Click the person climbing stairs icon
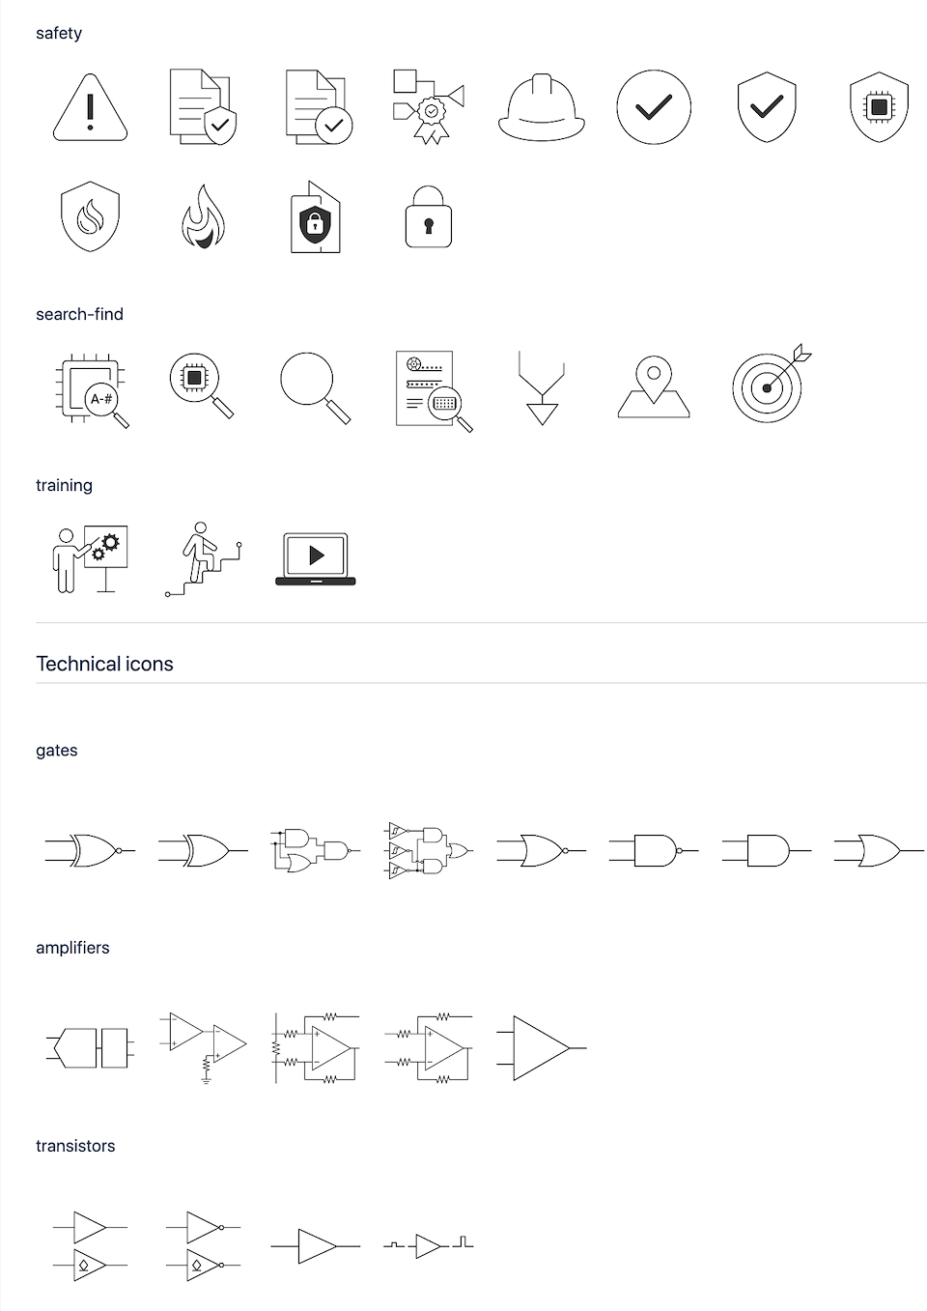Image resolution: width=927 pixels, height=1311 pixels. (x=203, y=558)
